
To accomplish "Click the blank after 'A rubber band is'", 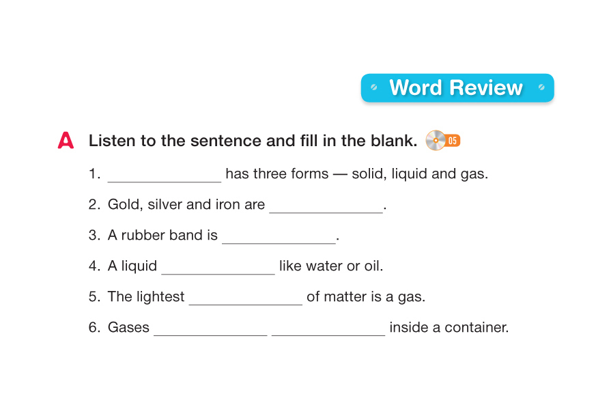I will 279,236.
